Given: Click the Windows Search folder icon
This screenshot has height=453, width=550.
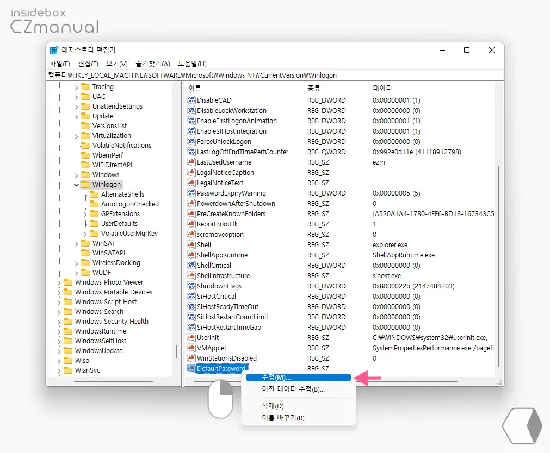Looking at the screenshot, I should 68,312.
